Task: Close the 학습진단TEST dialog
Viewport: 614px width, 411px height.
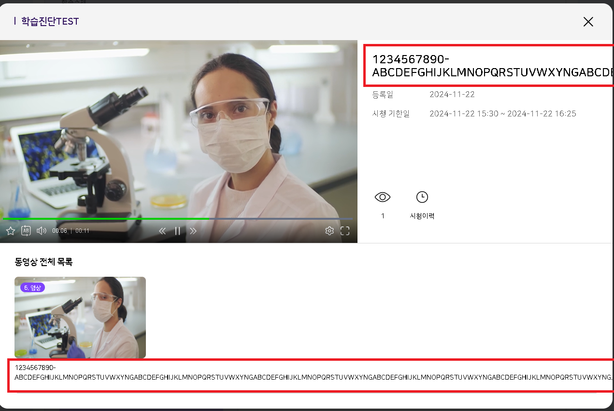Action: pyautogui.click(x=588, y=22)
